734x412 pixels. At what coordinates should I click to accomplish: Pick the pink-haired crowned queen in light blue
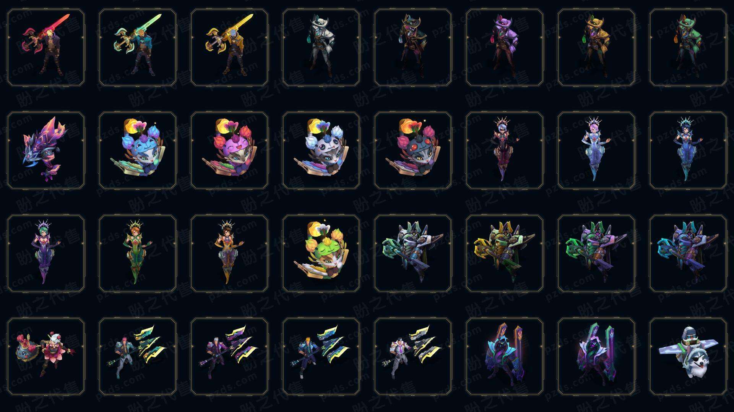[x=596, y=150]
